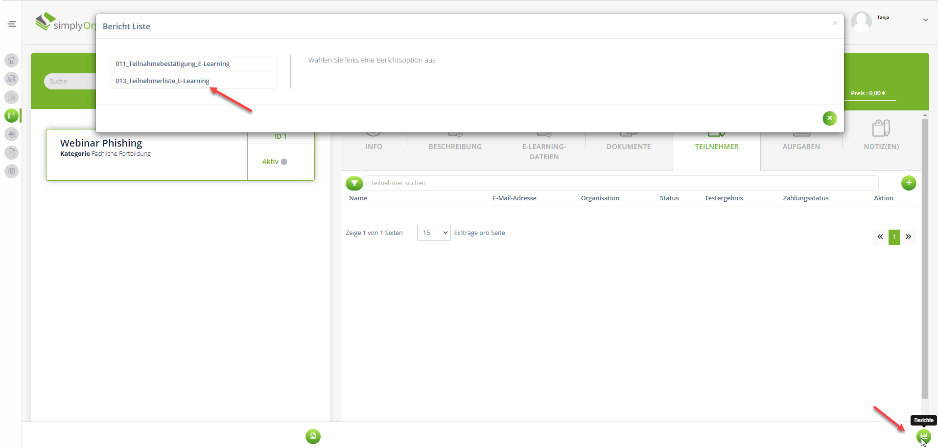
Task: Select the green calendar sidebar icon
Action: (x=12, y=116)
